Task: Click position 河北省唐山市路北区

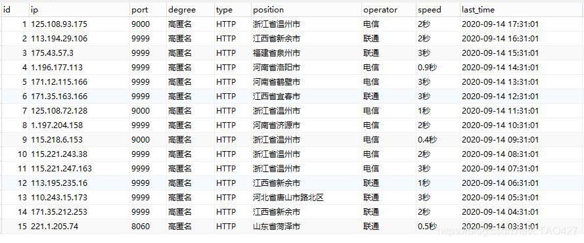Action: (288, 198)
